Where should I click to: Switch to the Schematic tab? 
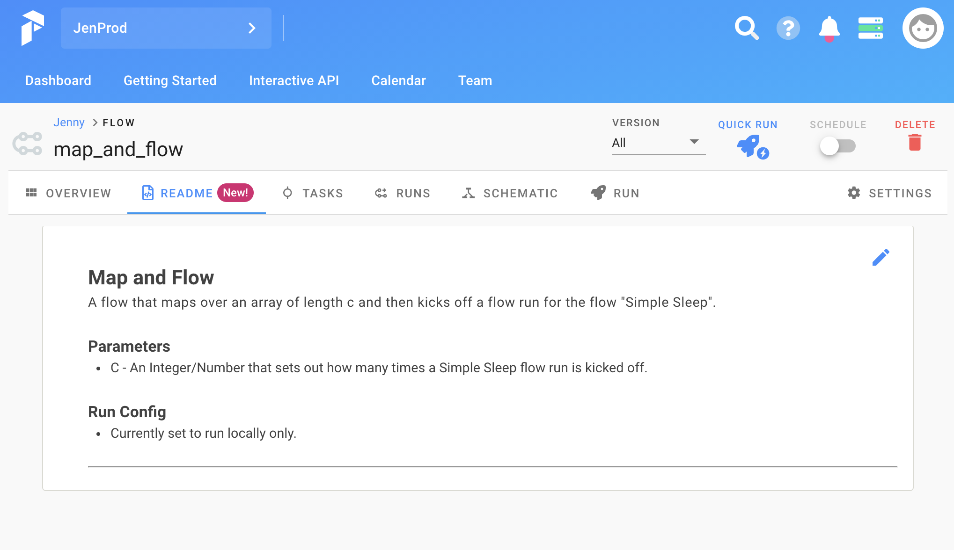pos(510,193)
